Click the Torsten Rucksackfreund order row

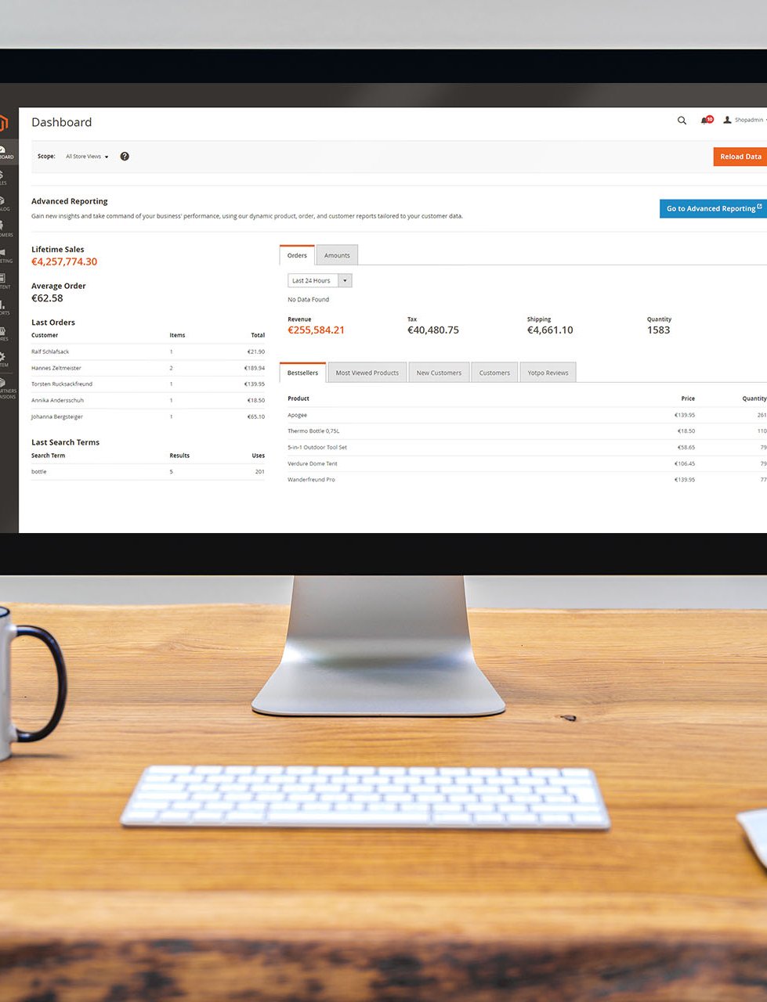pyautogui.click(x=148, y=384)
